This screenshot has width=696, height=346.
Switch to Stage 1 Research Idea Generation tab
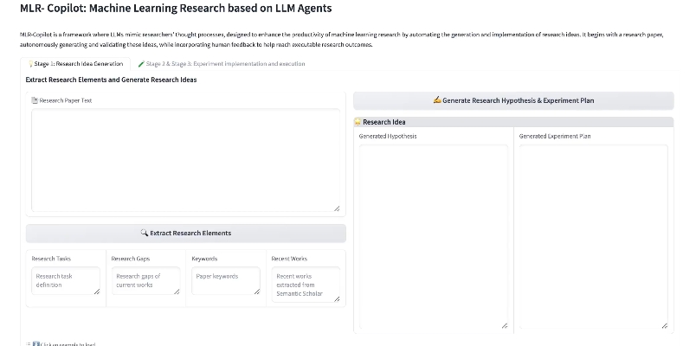78,64
